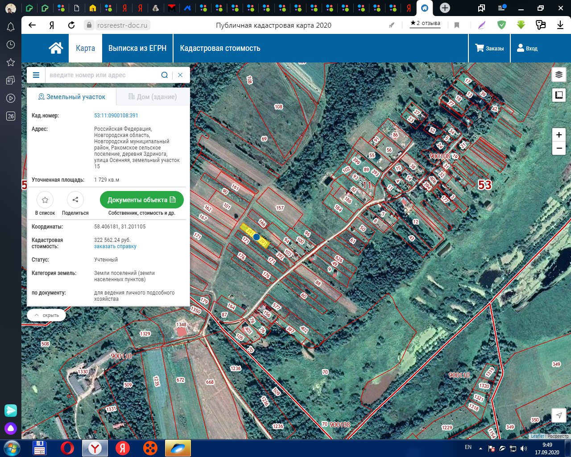Viewport: 571px width, 457px height.
Task: Open "Кадастровая стоимость" menu item
Action: point(220,48)
